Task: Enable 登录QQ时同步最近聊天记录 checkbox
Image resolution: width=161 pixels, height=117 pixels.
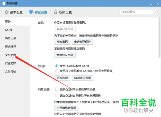Action: tap(57, 90)
